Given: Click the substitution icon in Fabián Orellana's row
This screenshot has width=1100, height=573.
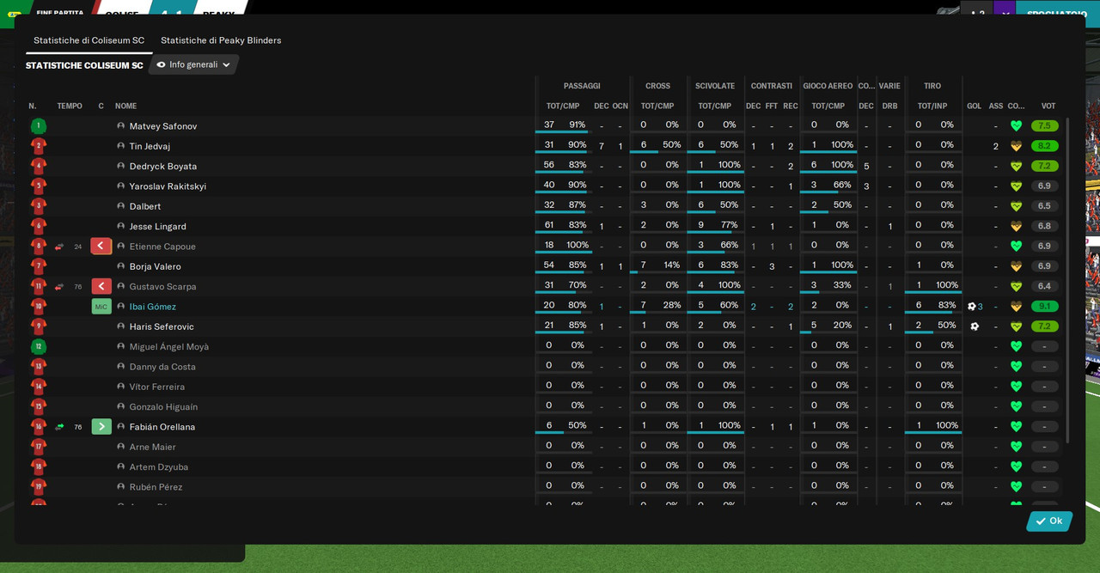Looking at the screenshot, I should pos(59,427).
